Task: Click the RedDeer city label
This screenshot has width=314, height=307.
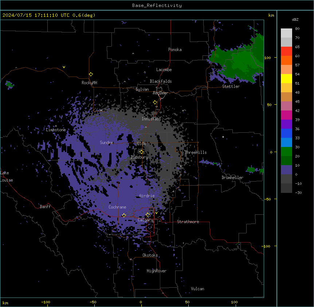Action: click(x=160, y=93)
